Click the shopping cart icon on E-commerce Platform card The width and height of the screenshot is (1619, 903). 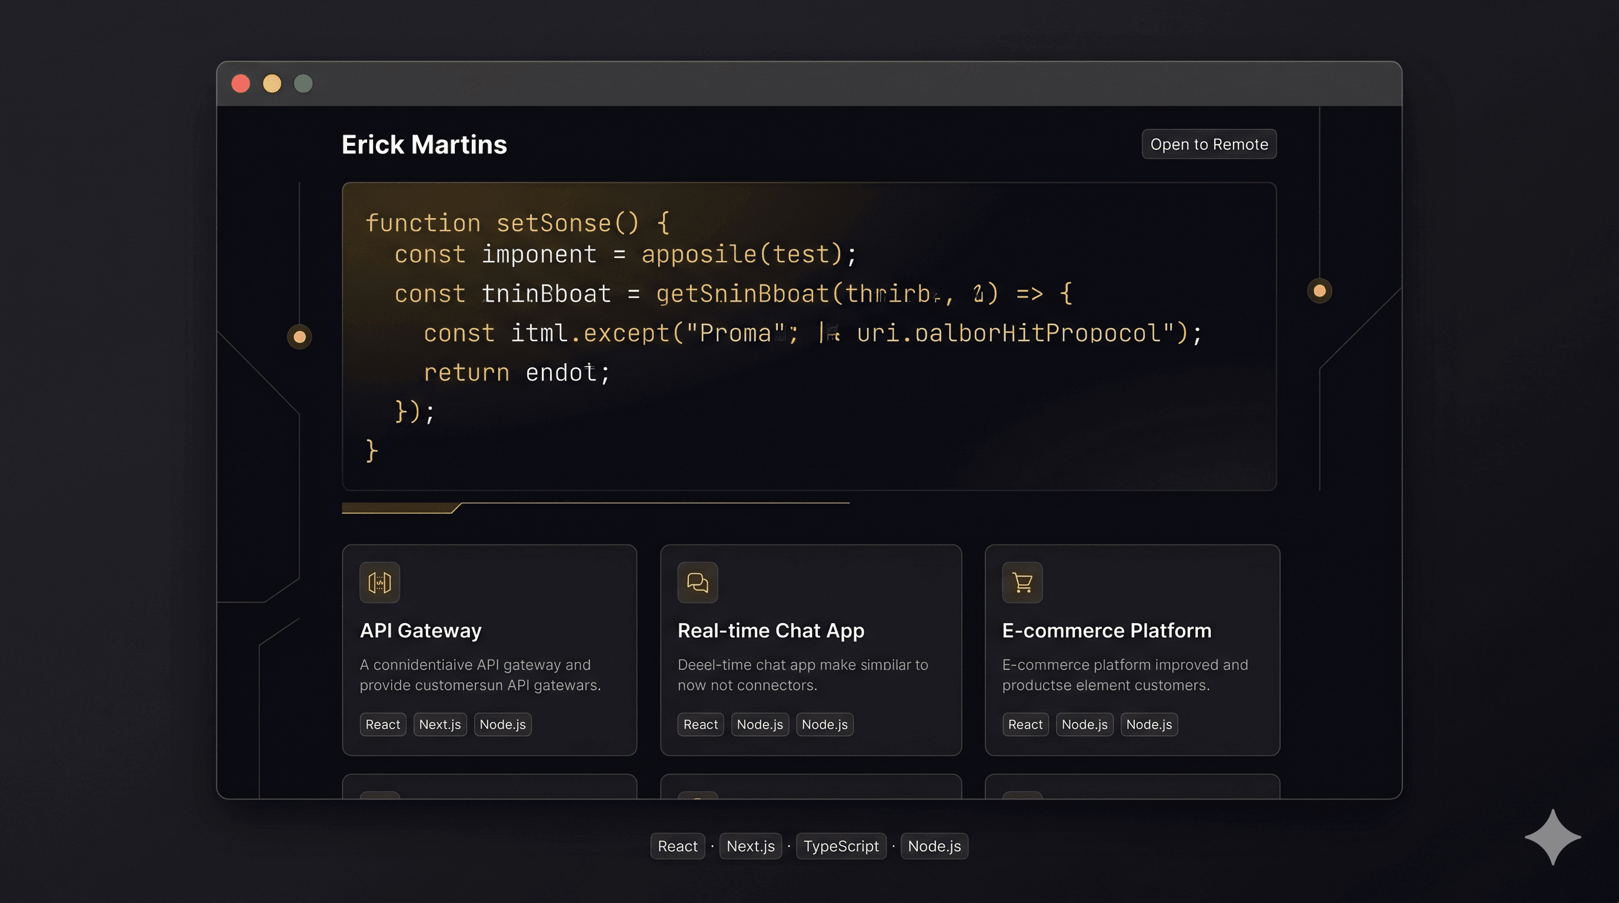(x=1021, y=582)
